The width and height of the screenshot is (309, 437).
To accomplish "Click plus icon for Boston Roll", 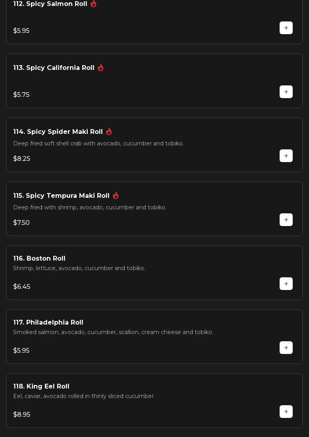I will [286, 284].
